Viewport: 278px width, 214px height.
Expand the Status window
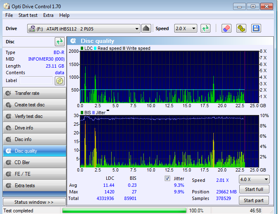[x=34, y=202]
